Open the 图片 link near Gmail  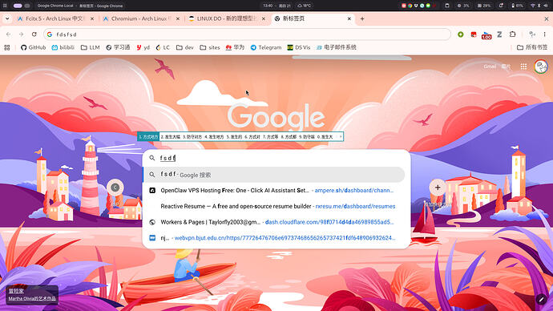pyautogui.click(x=506, y=67)
